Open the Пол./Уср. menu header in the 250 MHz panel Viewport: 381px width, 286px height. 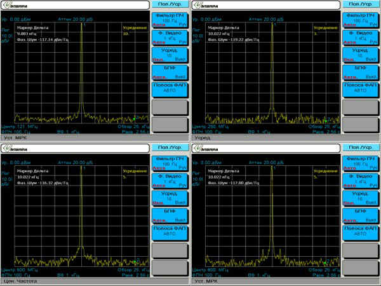pos(360,4)
